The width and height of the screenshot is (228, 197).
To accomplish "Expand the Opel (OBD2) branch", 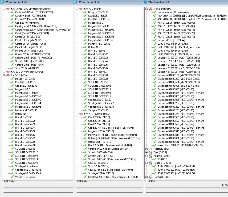I will tap(147, 152).
